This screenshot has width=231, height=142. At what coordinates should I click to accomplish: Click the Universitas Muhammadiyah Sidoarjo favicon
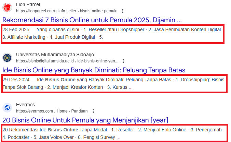point(7,58)
